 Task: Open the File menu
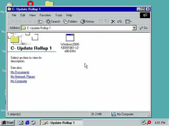click(14, 15)
